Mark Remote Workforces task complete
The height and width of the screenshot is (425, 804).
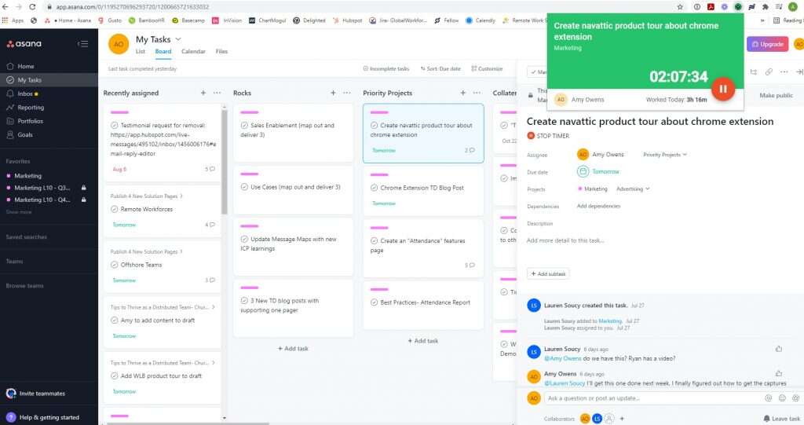click(115, 209)
